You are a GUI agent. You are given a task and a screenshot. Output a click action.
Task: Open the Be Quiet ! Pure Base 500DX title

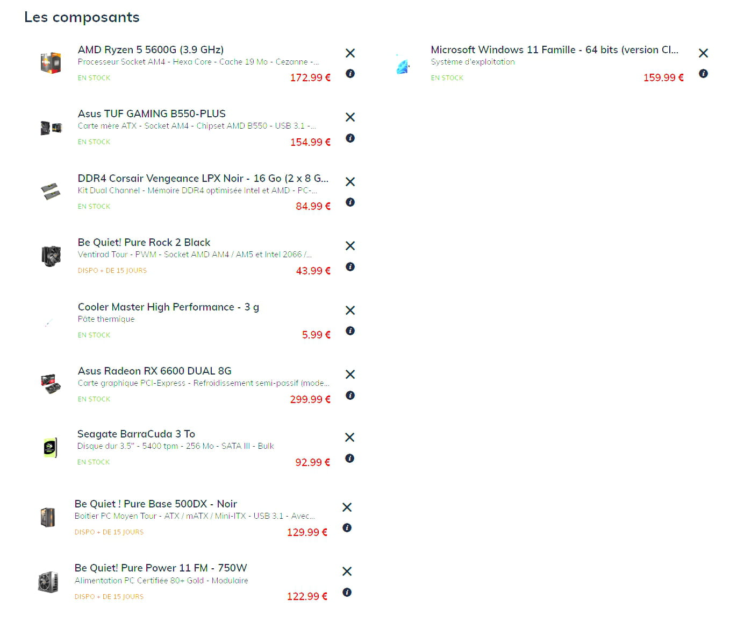point(156,504)
